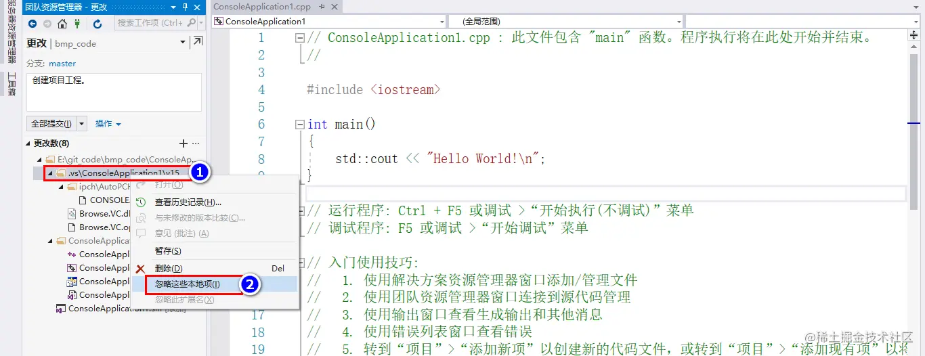Click the std::cout "Hello World!\n" line
925x356 pixels.
[x=440, y=159]
